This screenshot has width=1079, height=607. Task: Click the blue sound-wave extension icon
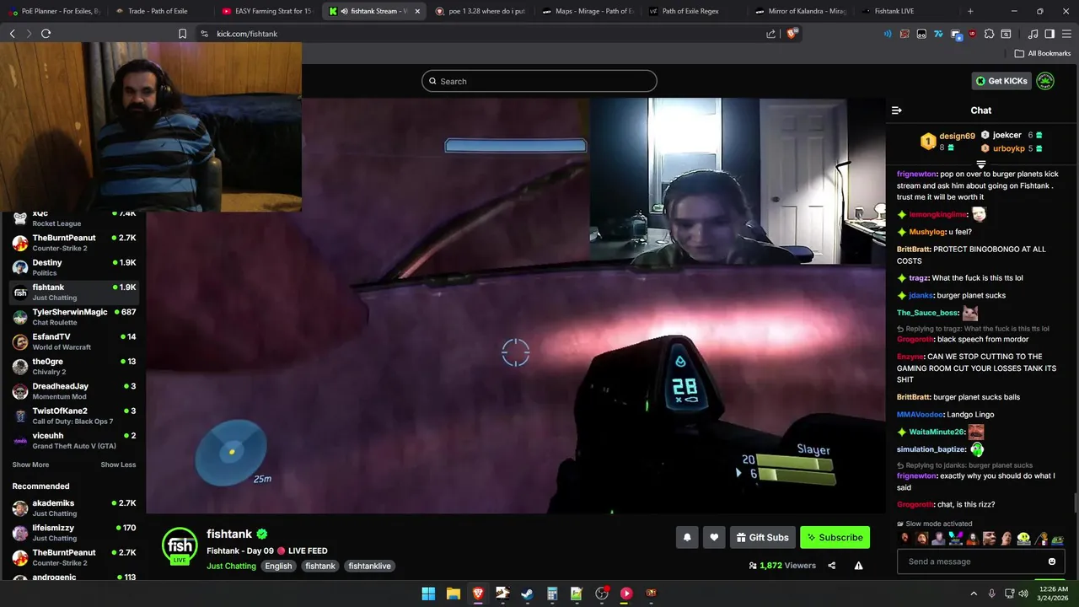[x=888, y=34]
